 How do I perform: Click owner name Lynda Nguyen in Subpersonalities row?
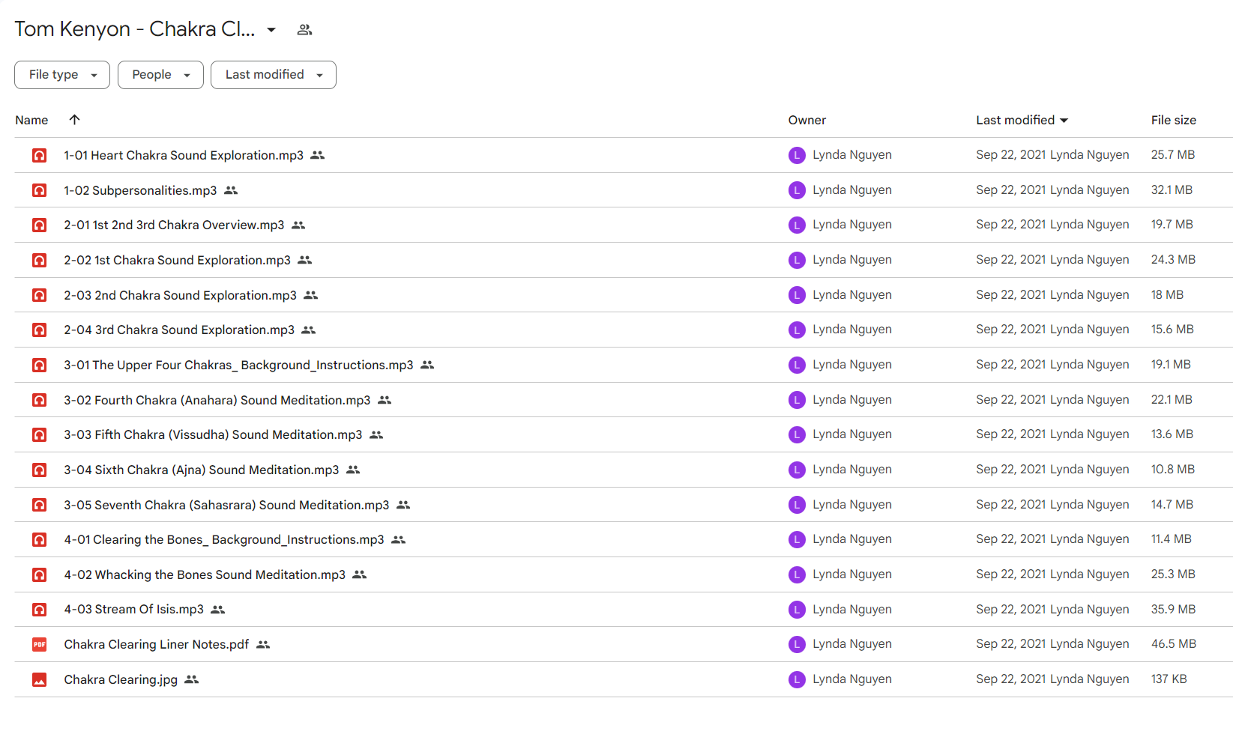pyautogui.click(x=852, y=190)
